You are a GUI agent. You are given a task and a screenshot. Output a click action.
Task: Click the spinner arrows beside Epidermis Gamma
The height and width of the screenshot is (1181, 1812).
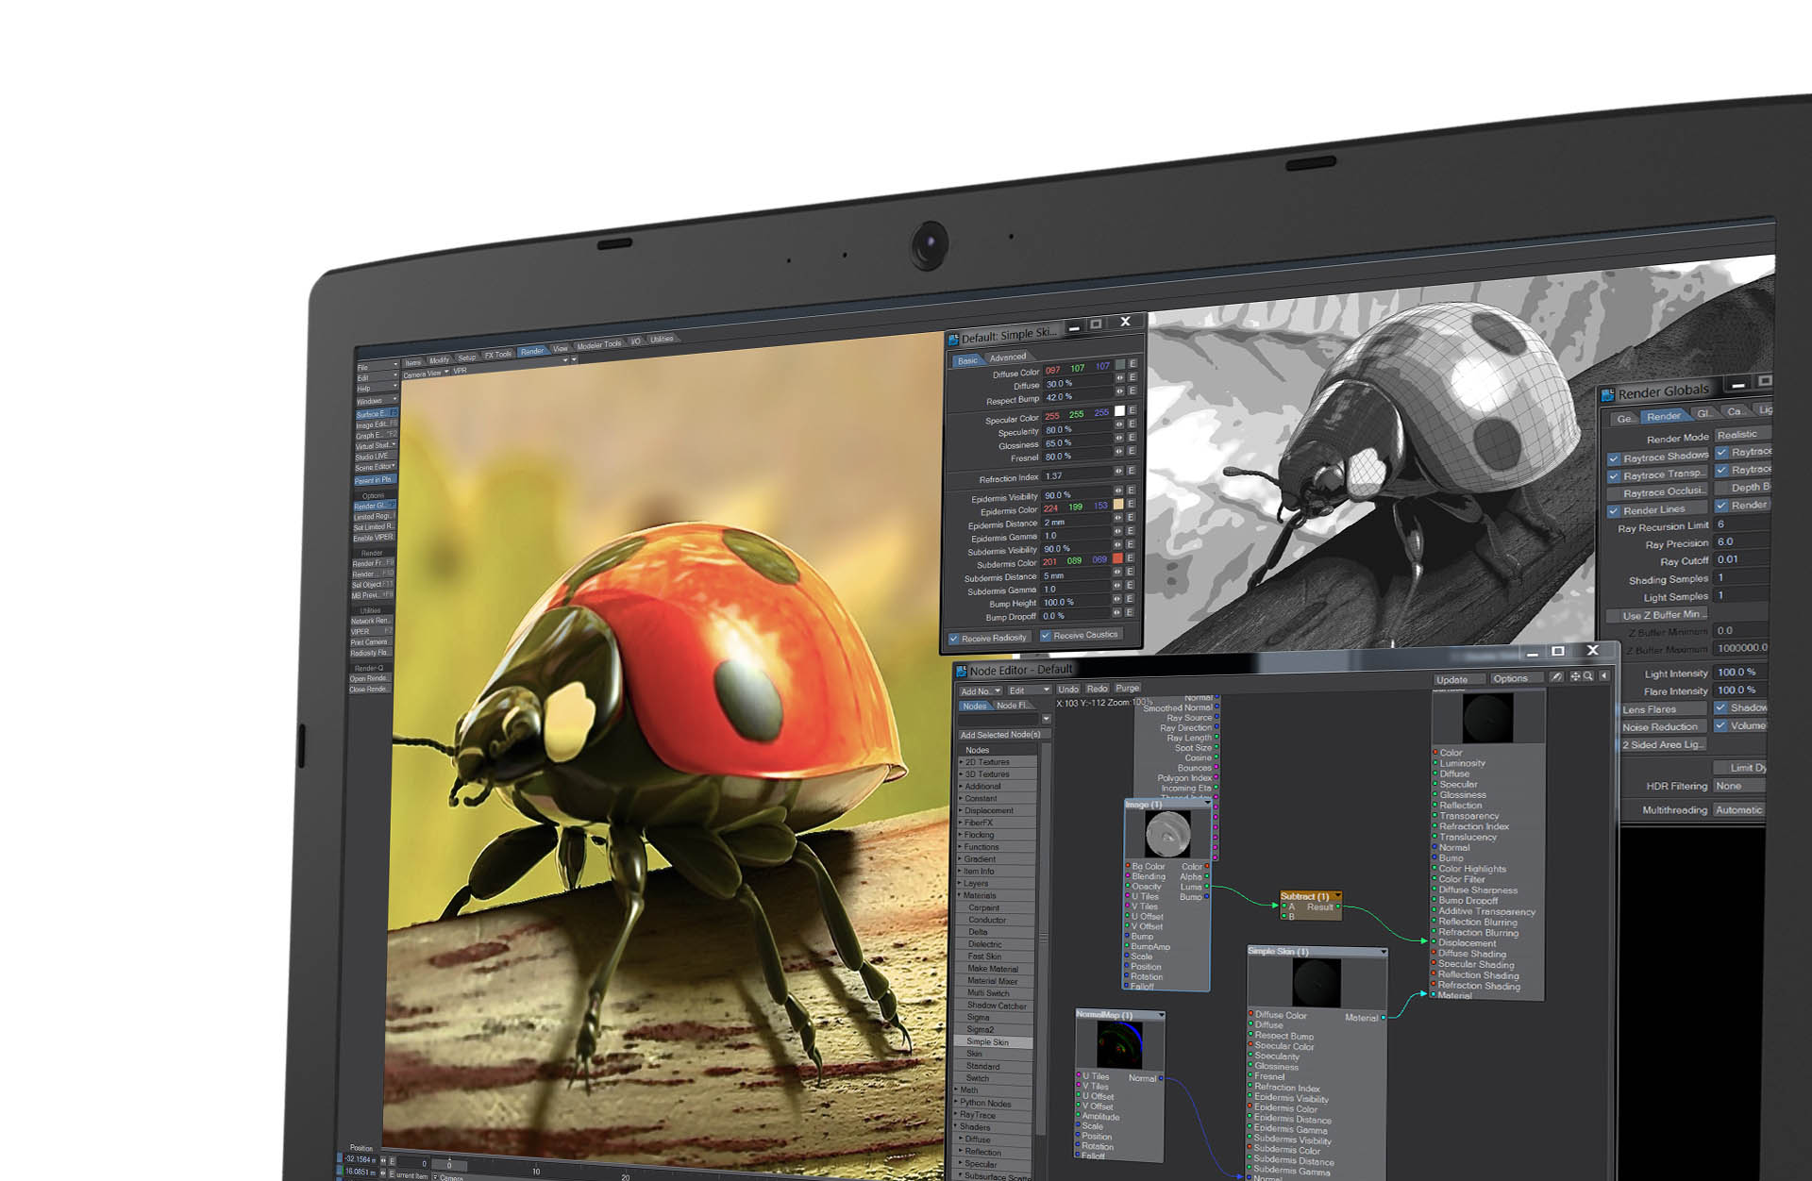click(x=1118, y=531)
